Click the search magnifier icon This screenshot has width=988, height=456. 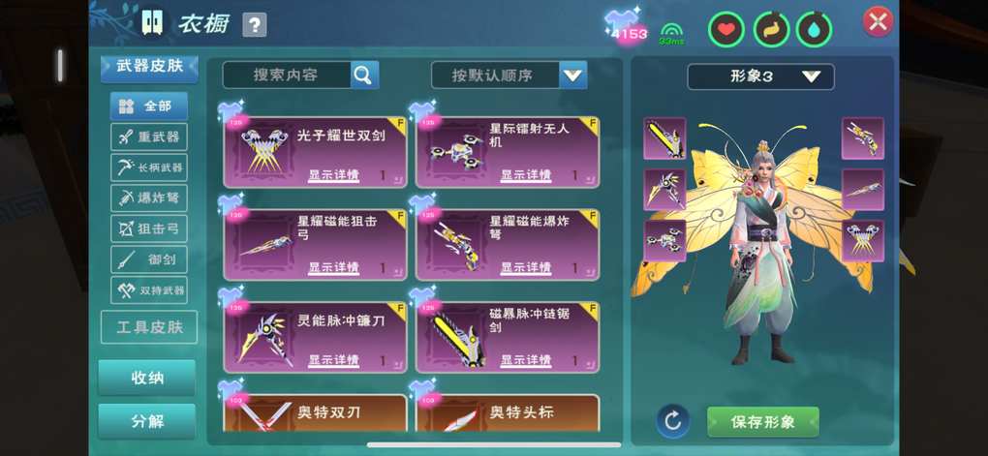(364, 75)
